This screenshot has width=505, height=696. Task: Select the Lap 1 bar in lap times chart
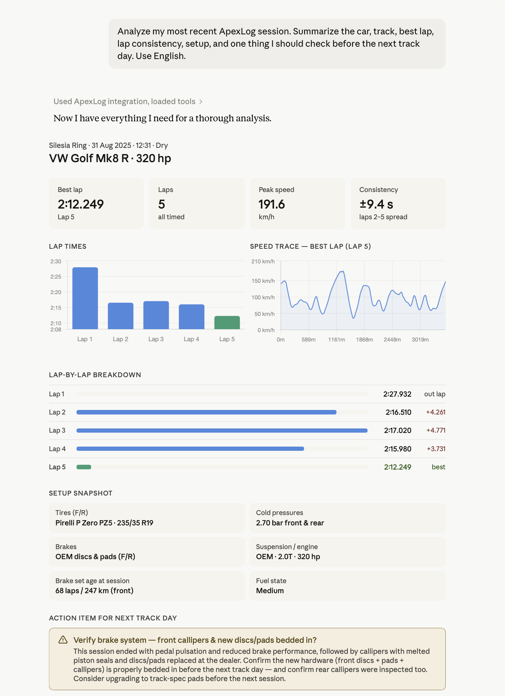[x=85, y=298]
